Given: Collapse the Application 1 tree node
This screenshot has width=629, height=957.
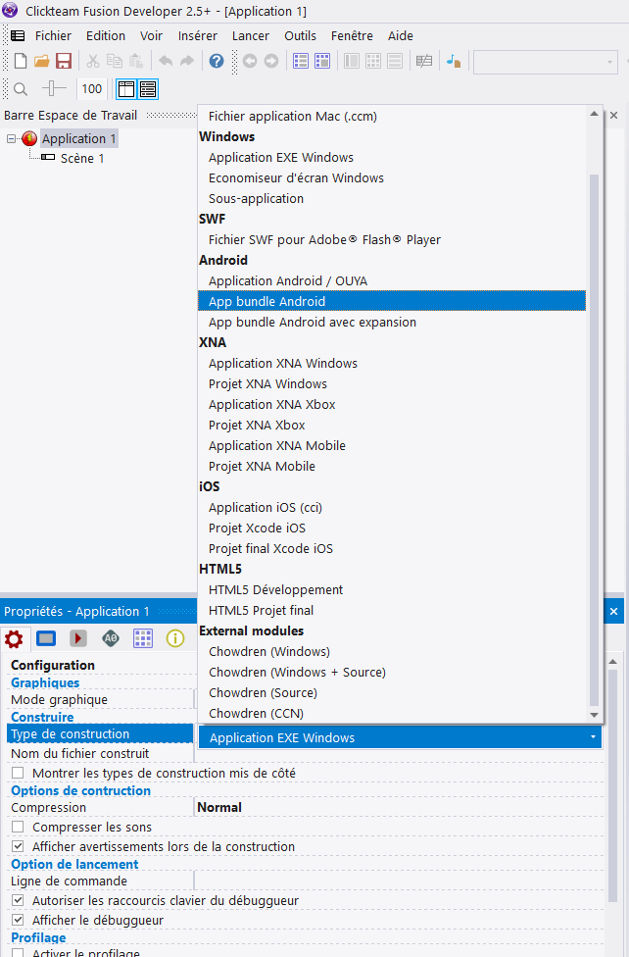Looking at the screenshot, I should [11, 138].
